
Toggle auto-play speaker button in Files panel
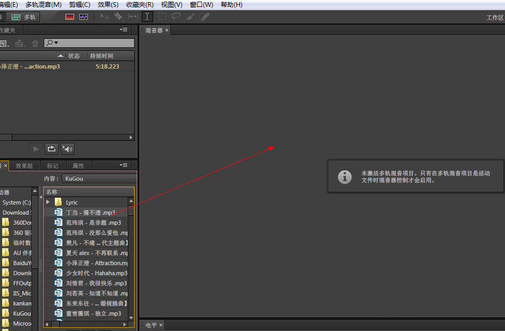point(68,149)
